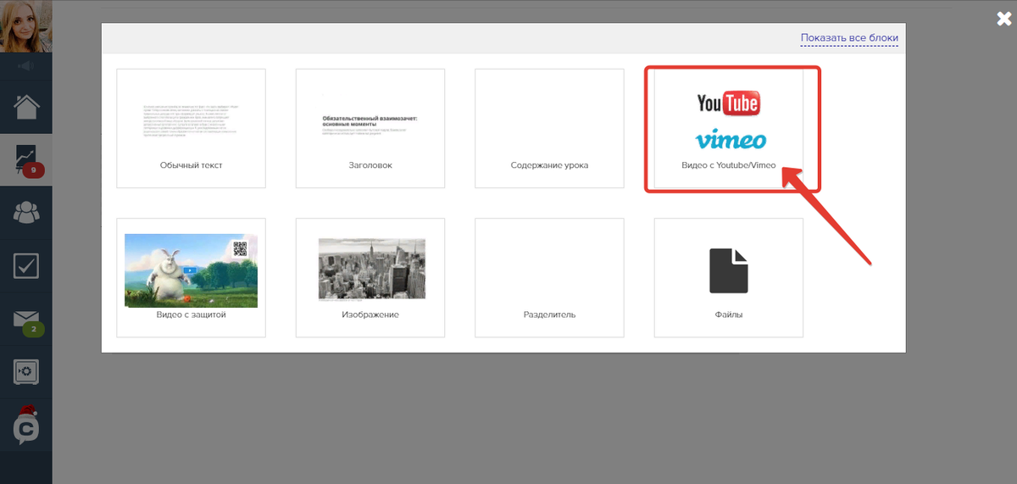
Task: Select the Видео с Youtube/Vimeo block
Action: [x=729, y=129]
